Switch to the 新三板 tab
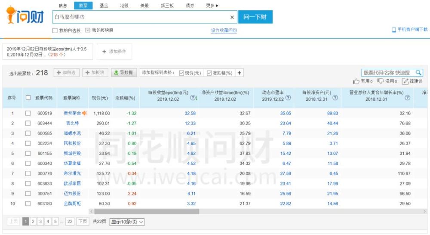 pyautogui.click(x=167, y=6)
